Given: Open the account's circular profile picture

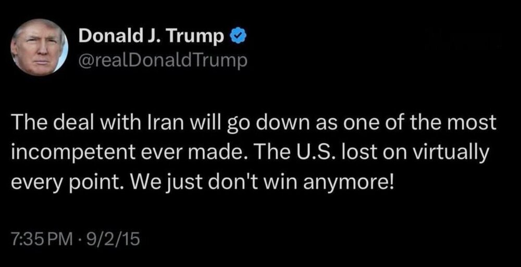Looking at the screenshot, I should [40, 48].
